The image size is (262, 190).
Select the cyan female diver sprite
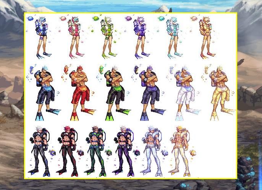(x=174, y=38)
